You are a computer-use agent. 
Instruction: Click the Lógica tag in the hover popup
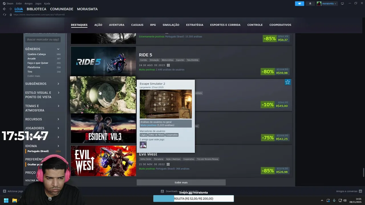pyautogui.click(x=143, y=135)
